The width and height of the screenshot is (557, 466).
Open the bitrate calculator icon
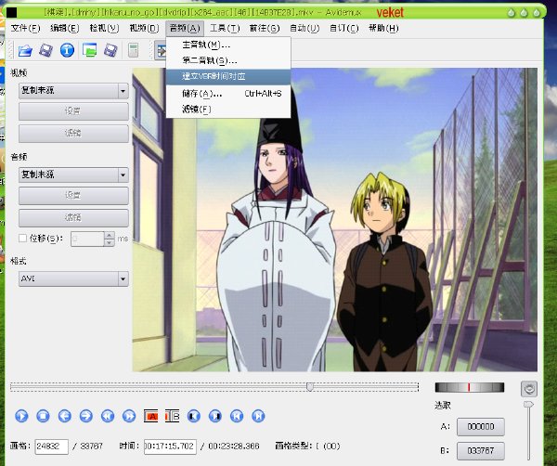click(133, 50)
